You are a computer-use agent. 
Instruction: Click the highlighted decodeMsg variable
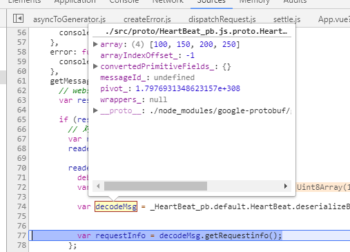pyautogui.click(x=116, y=206)
